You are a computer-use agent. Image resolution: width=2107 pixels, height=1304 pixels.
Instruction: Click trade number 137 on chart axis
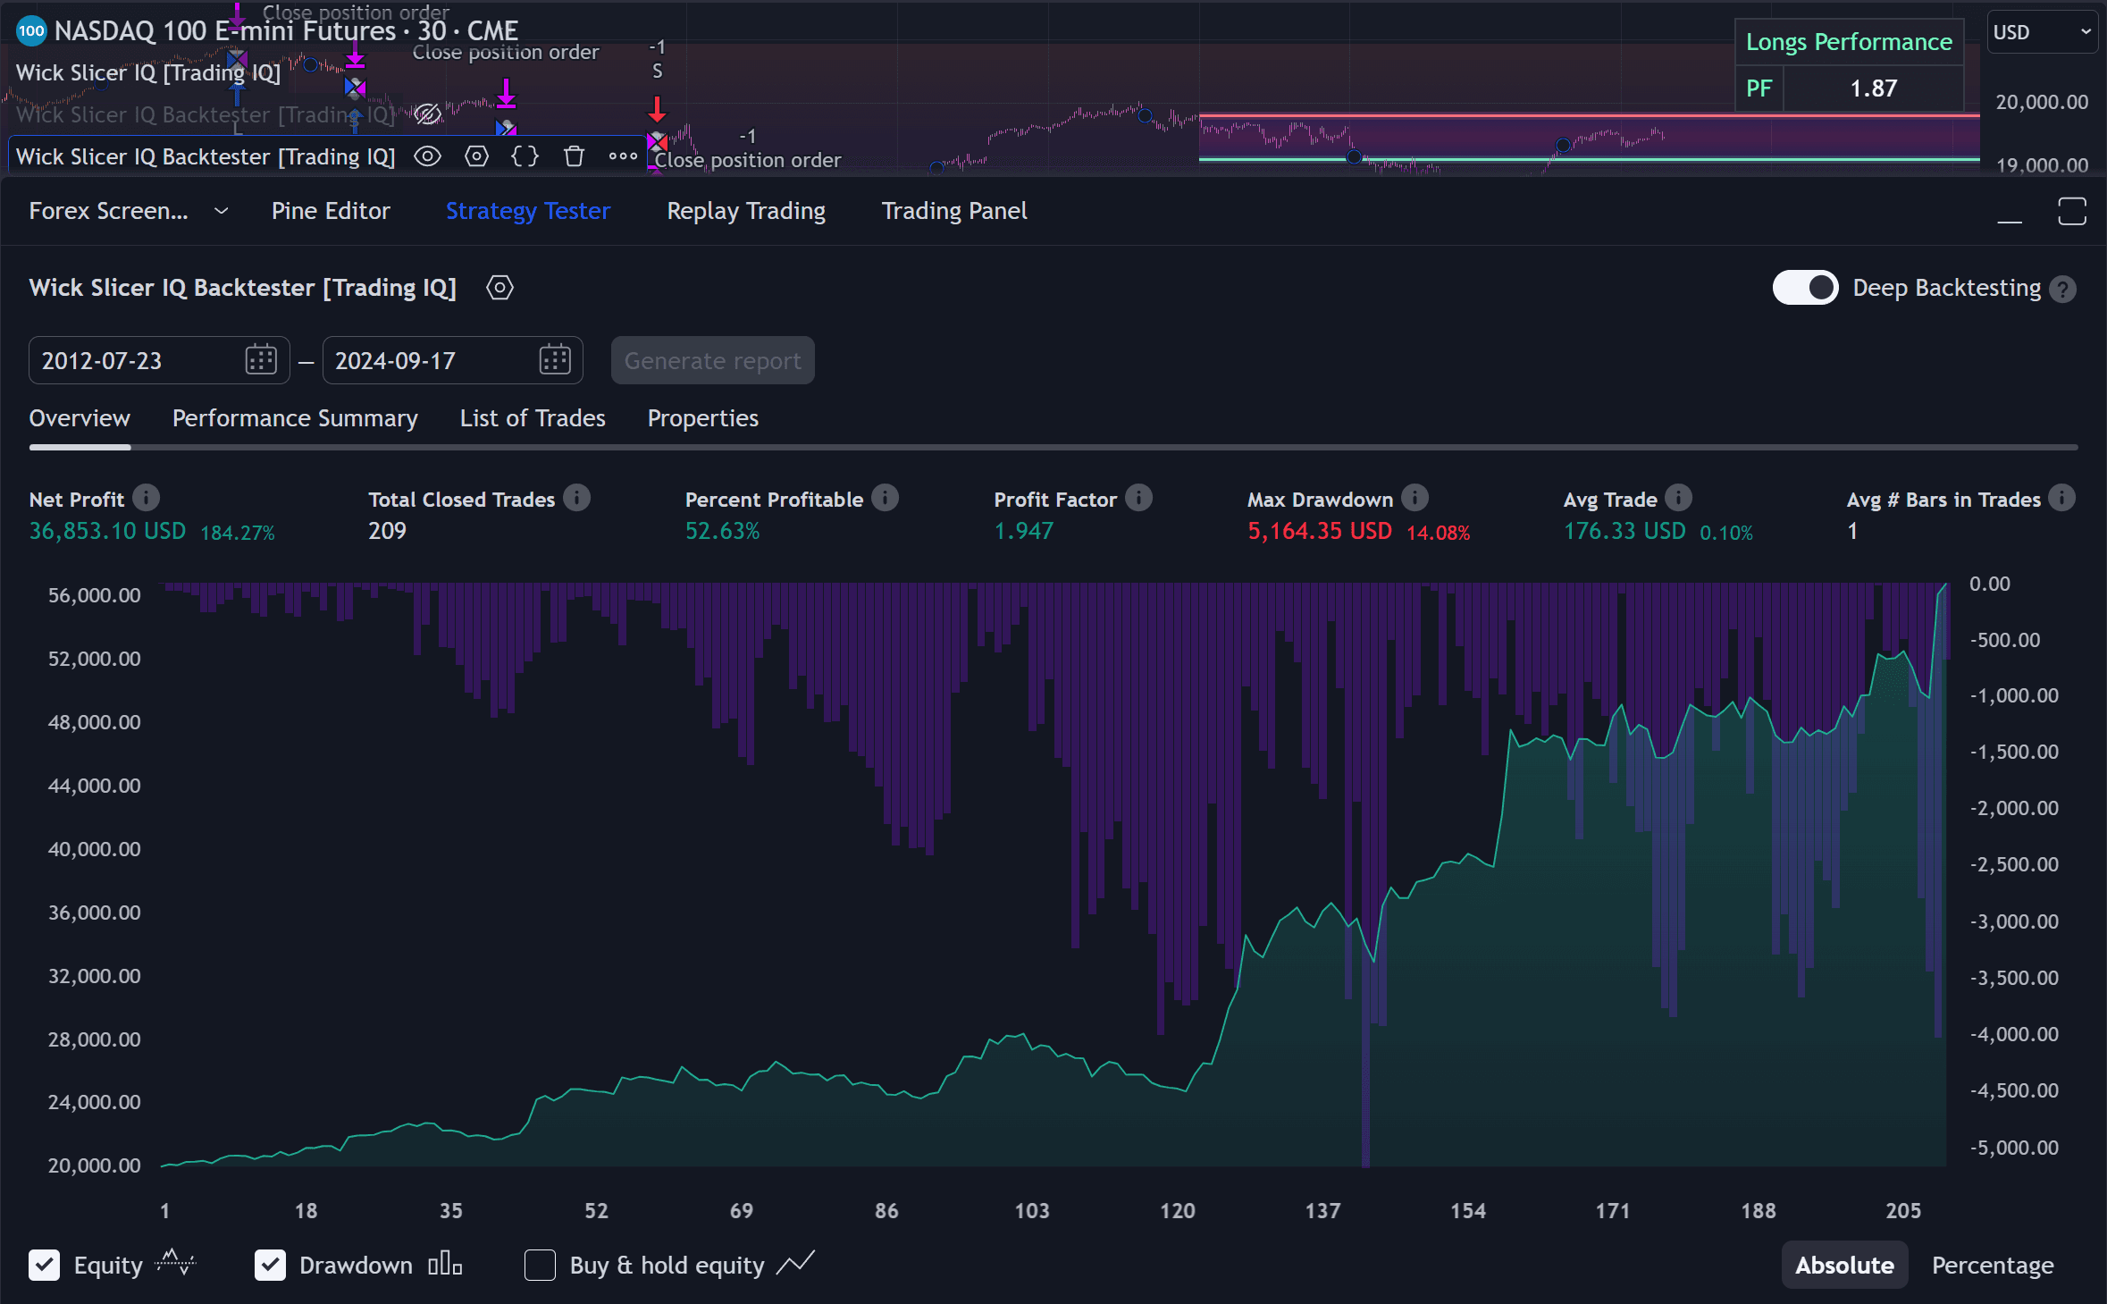[x=1322, y=1211]
